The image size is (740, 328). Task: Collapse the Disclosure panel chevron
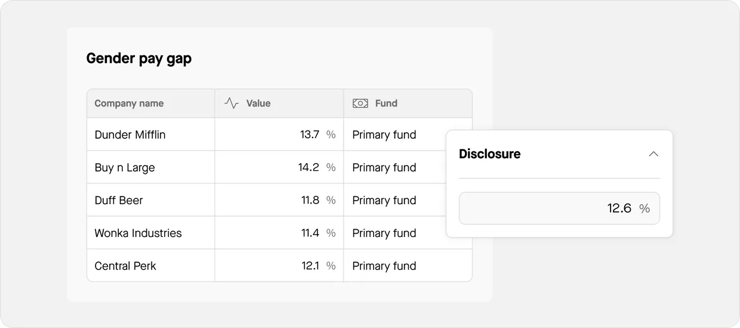tap(653, 154)
